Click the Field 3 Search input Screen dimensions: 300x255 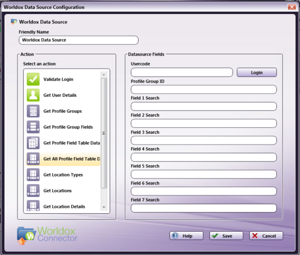[203, 141]
